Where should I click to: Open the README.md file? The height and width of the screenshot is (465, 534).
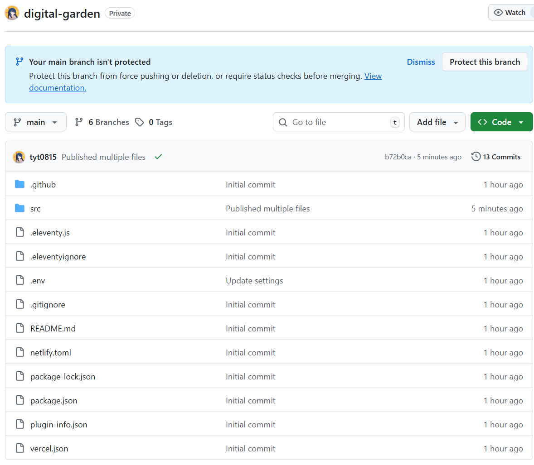pos(53,329)
